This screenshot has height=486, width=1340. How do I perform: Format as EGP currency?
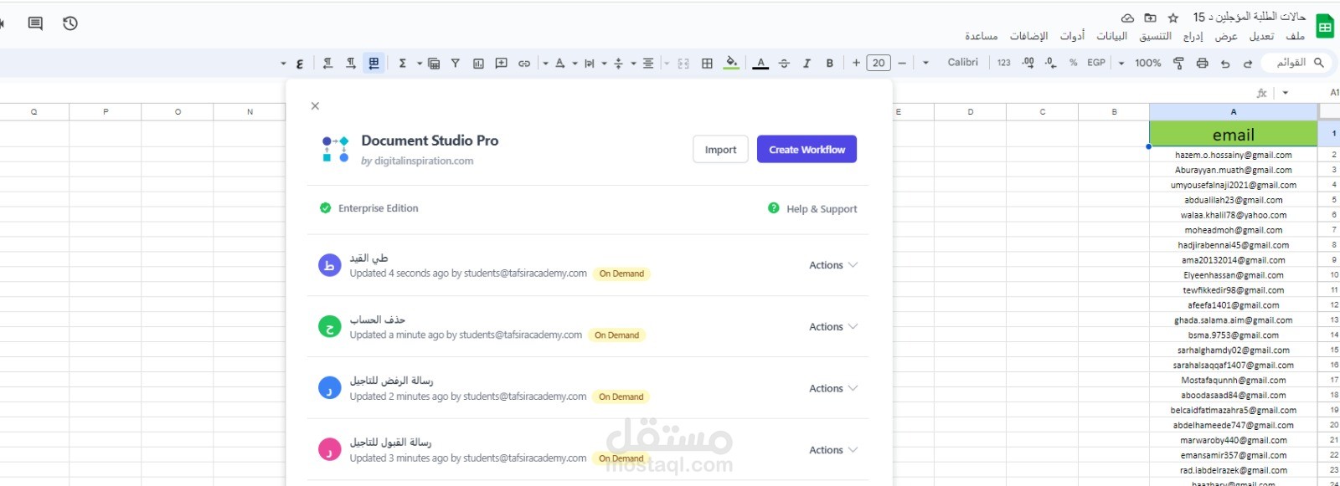point(1096,63)
